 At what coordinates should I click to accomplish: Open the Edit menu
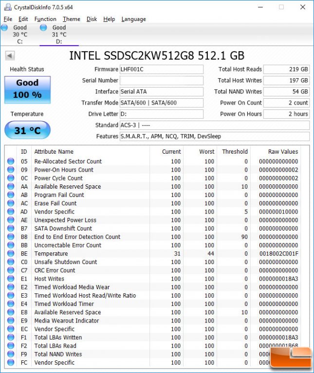pos(23,19)
